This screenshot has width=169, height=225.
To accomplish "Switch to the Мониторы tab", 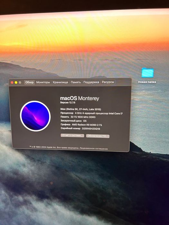I will 43,82.
